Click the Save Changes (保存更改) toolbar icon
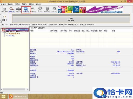The height and width of the screenshot is (99, 133). 4,10
